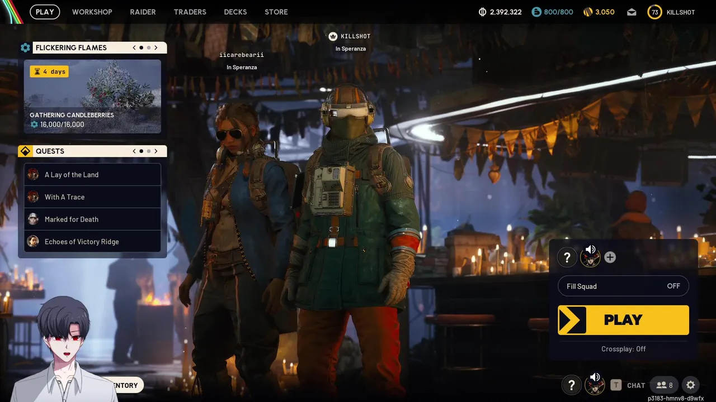Viewport: 716px width, 402px height.
Task: Click the level 73 player badge
Action: pos(654,12)
